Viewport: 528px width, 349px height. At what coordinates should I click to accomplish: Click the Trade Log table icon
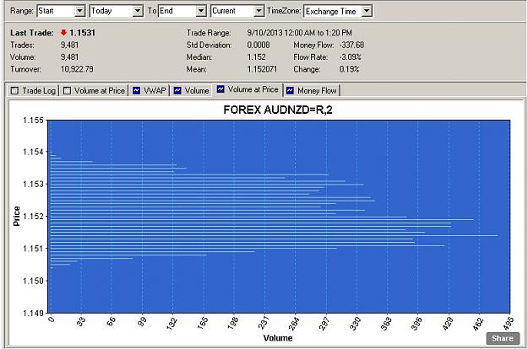14,91
